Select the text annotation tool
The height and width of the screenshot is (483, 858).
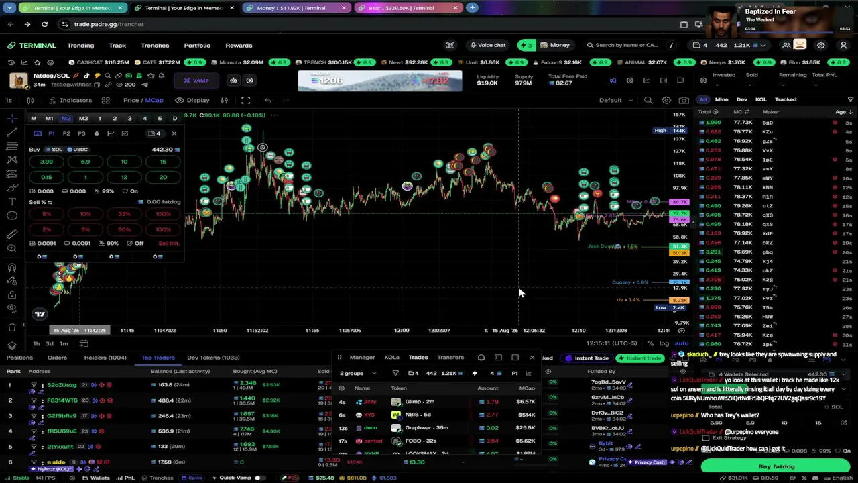(12, 201)
